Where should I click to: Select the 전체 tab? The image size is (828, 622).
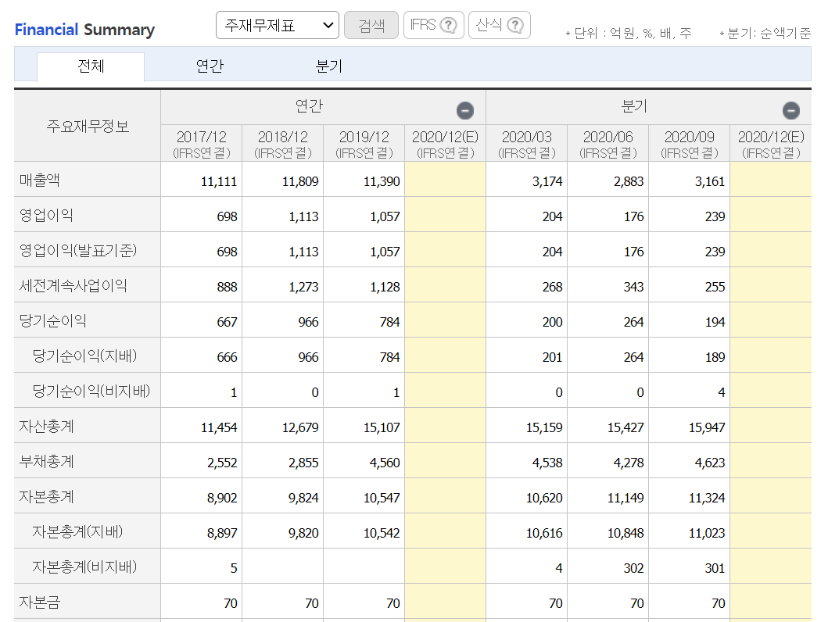(x=91, y=66)
